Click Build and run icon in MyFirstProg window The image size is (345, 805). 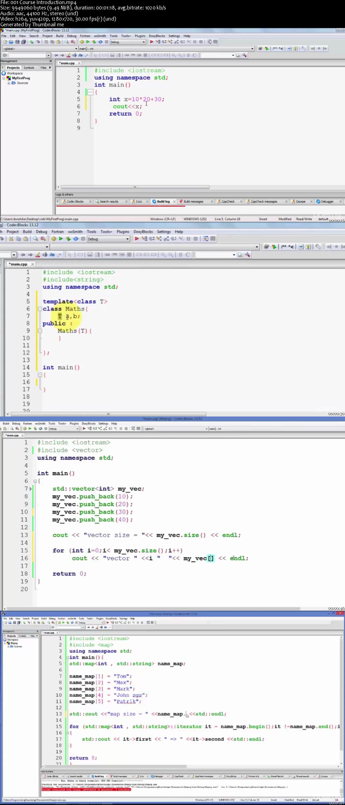tap(94, 42)
